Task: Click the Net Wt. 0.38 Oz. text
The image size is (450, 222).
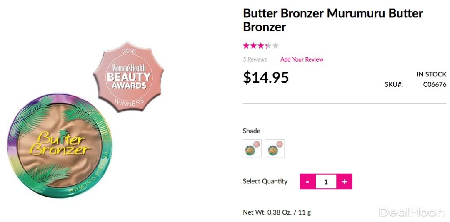Action: click(277, 212)
